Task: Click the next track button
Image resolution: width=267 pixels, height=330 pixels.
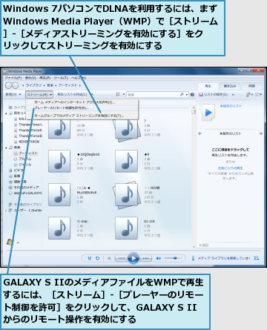Action: tap(145, 258)
